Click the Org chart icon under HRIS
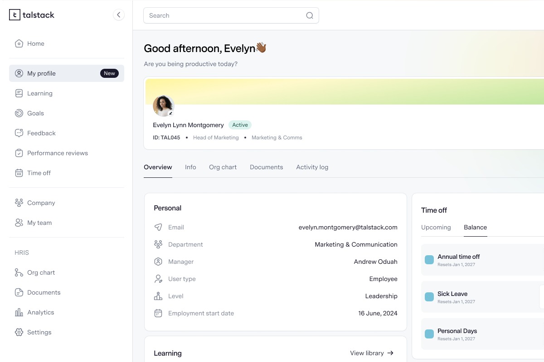This screenshot has width=544, height=362. pos(19,272)
